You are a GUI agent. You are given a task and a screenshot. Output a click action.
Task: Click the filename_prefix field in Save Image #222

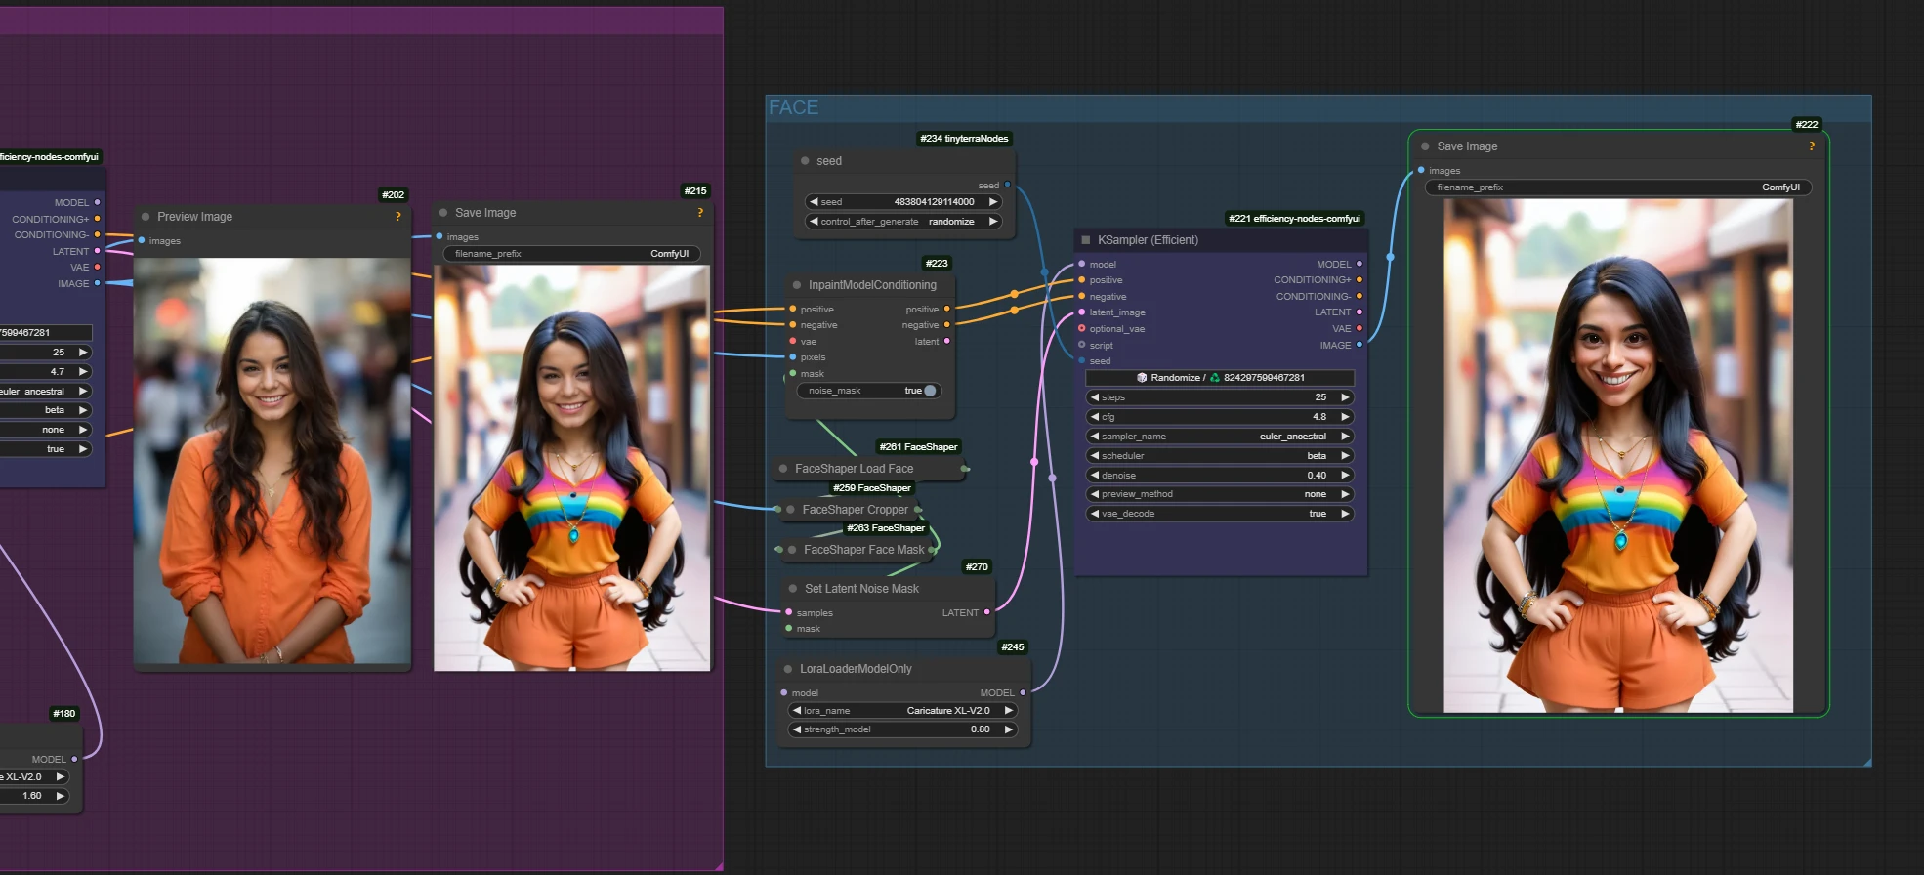[1617, 187]
